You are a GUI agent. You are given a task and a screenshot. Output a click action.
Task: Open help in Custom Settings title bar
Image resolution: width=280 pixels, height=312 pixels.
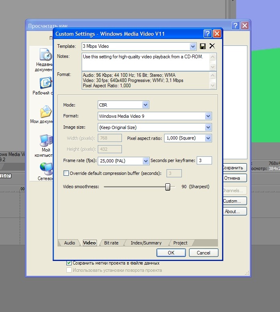[208, 34]
